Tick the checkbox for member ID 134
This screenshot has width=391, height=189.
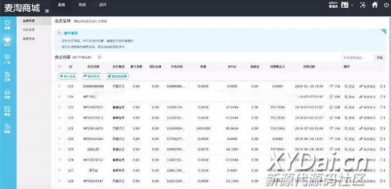(x=59, y=97)
